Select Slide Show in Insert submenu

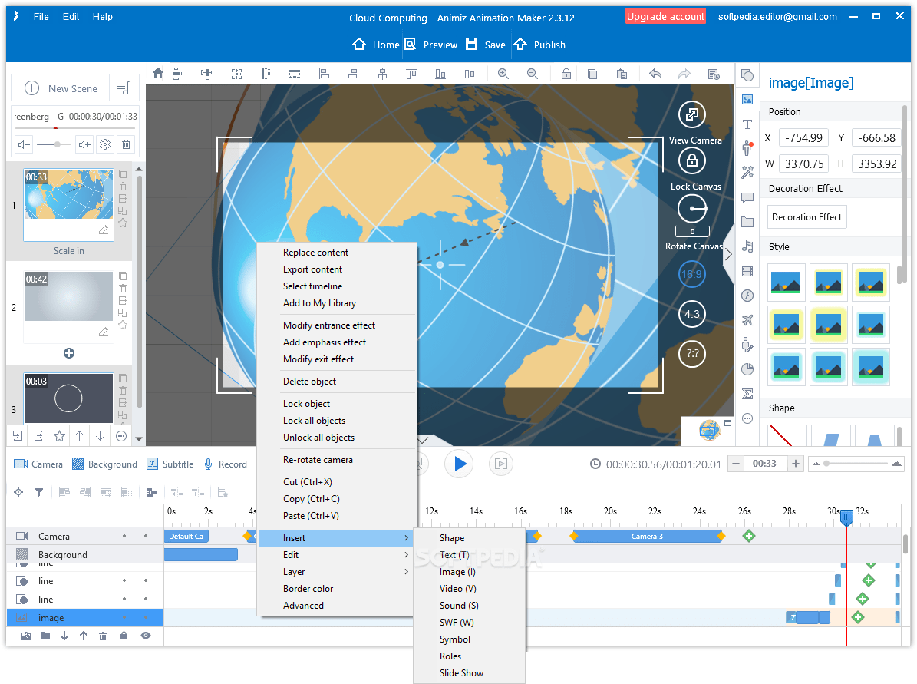(x=461, y=673)
